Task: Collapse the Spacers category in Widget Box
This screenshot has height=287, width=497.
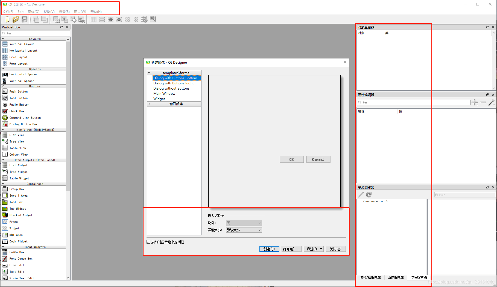Action: [3, 69]
